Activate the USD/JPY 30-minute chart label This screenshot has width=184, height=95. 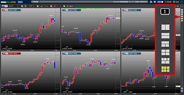click(x=11, y=10)
